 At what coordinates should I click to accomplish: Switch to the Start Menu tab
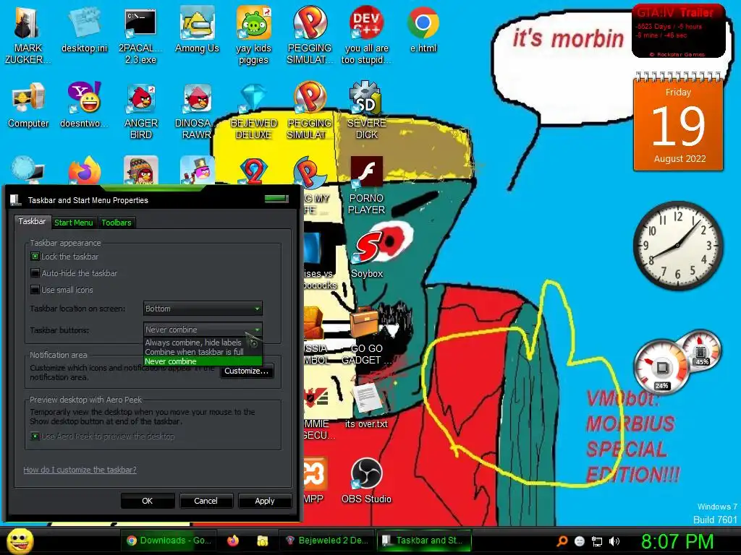pyautogui.click(x=73, y=223)
